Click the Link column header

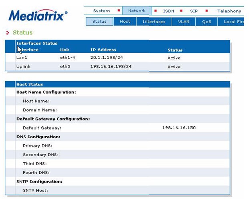tap(64, 50)
